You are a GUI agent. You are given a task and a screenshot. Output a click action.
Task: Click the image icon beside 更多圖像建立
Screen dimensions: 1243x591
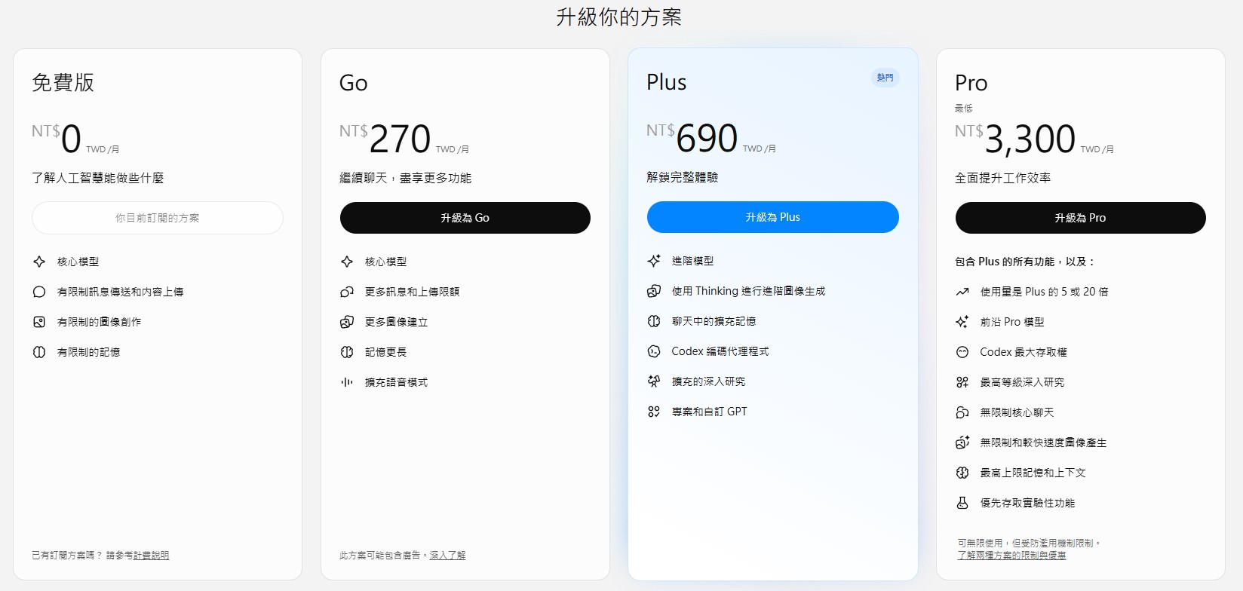(347, 322)
